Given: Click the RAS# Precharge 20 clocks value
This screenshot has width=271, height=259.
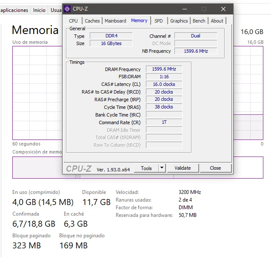Looking at the screenshot, I should (164, 99).
